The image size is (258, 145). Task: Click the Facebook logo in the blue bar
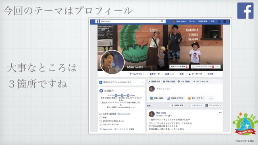click(x=97, y=21)
